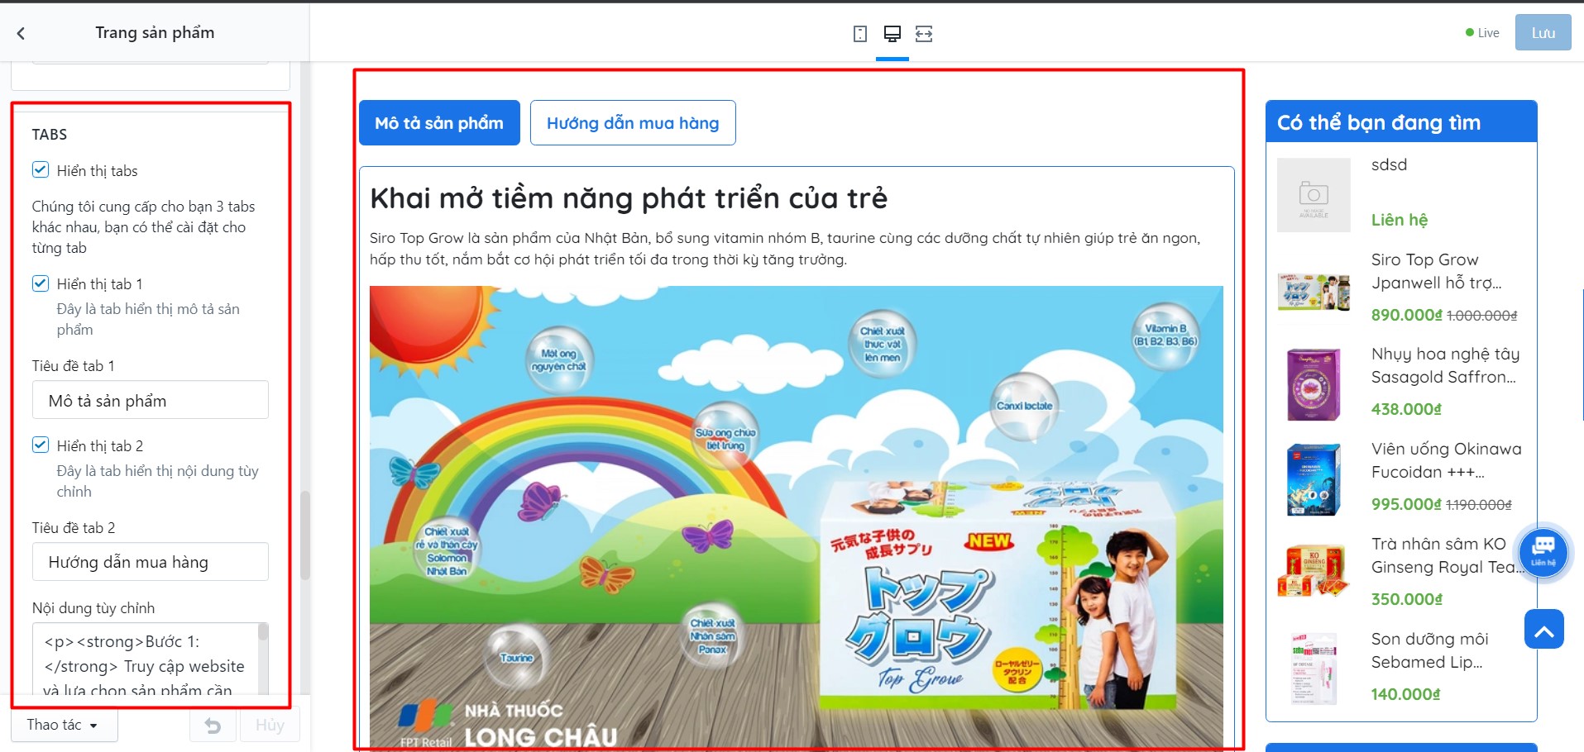Click the Live status indicator
The height and width of the screenshot is (752, 1584).
[1482, 33]
